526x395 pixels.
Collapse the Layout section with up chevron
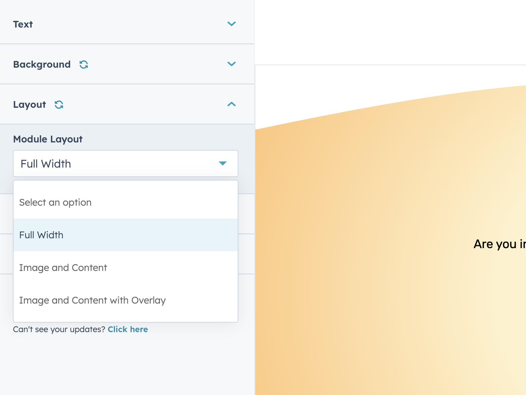(x=231, y=104)
